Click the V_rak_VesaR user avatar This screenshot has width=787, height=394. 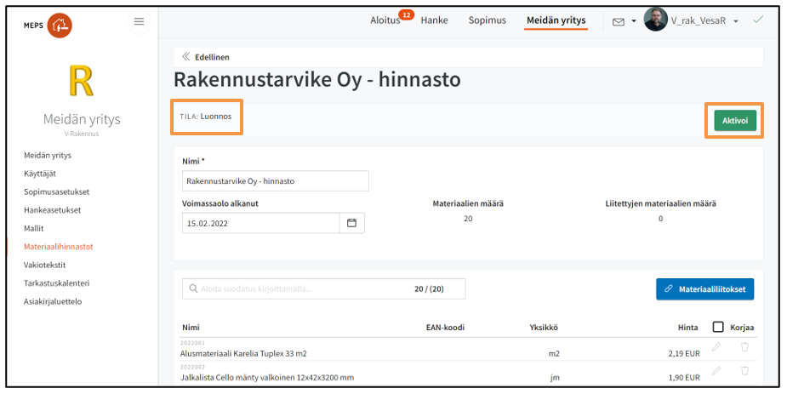655,20
